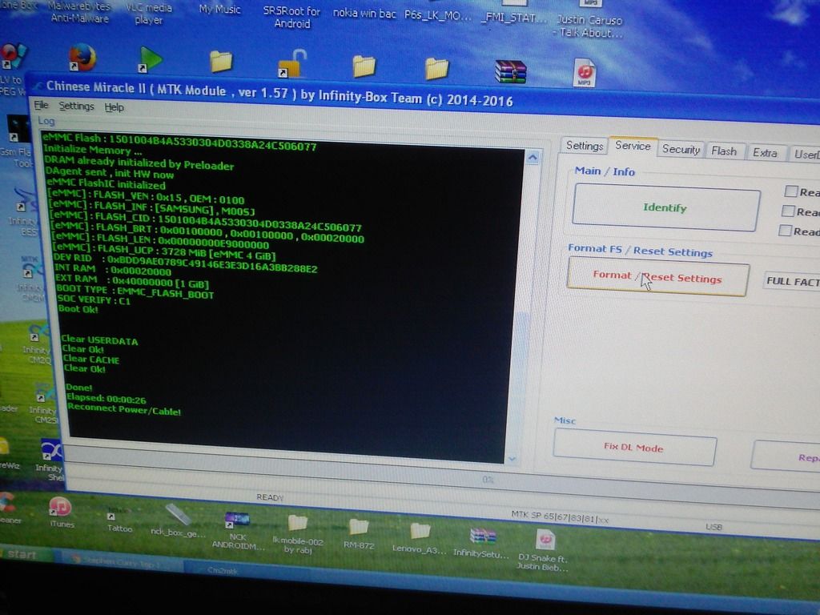820x615 pixels.
Task: Launch VLC media player shortcut
Action: pyautogui.click(x=150, y=58)
